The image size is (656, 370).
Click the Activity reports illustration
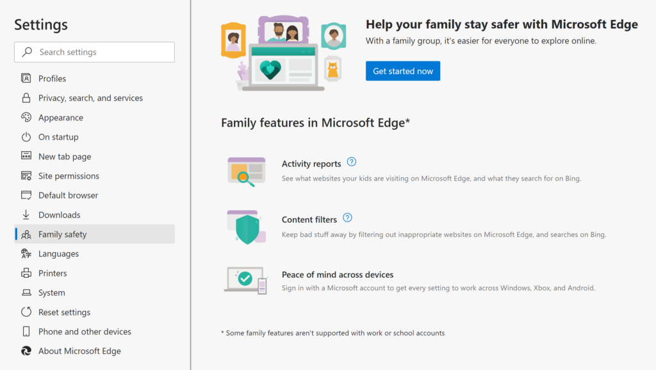[247, 172]
